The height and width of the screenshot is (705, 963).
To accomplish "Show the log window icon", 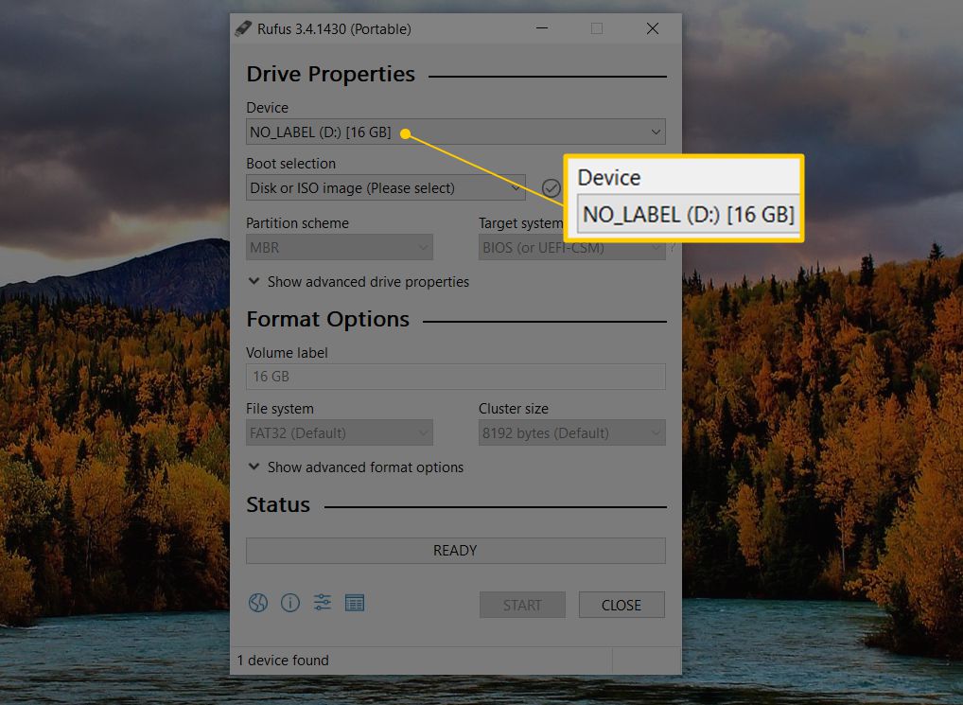I will 355,603.
